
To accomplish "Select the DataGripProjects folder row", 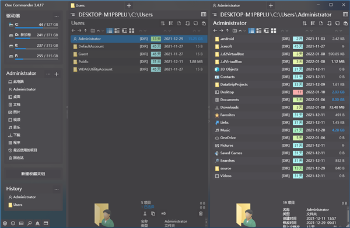I will (x=280, y=84).
